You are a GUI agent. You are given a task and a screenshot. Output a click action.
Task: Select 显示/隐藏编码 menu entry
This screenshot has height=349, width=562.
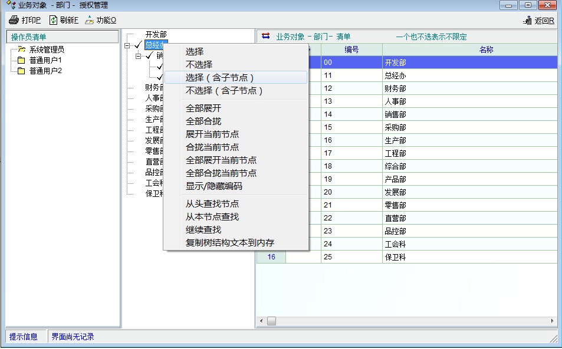click(x=214, y=186)
